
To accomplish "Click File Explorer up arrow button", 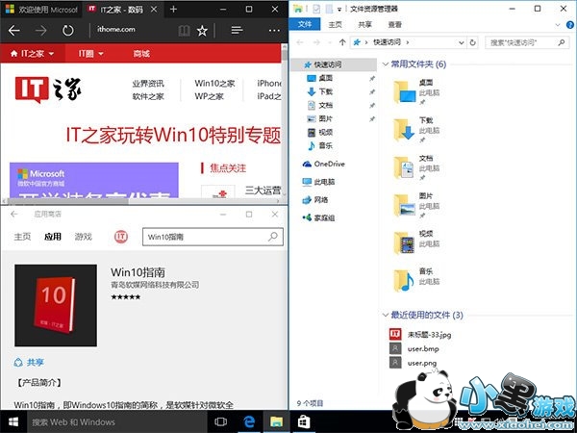I will point(342,42).
